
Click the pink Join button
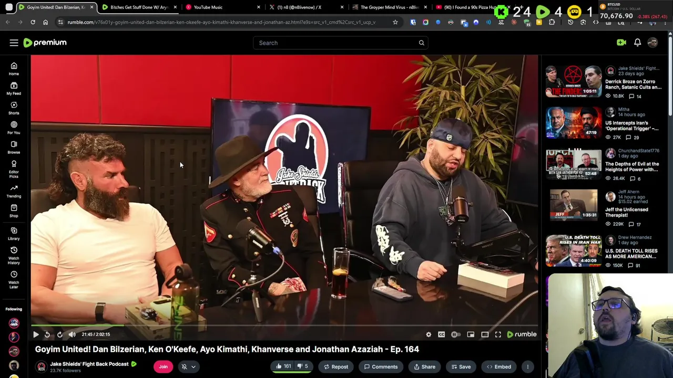163,367
